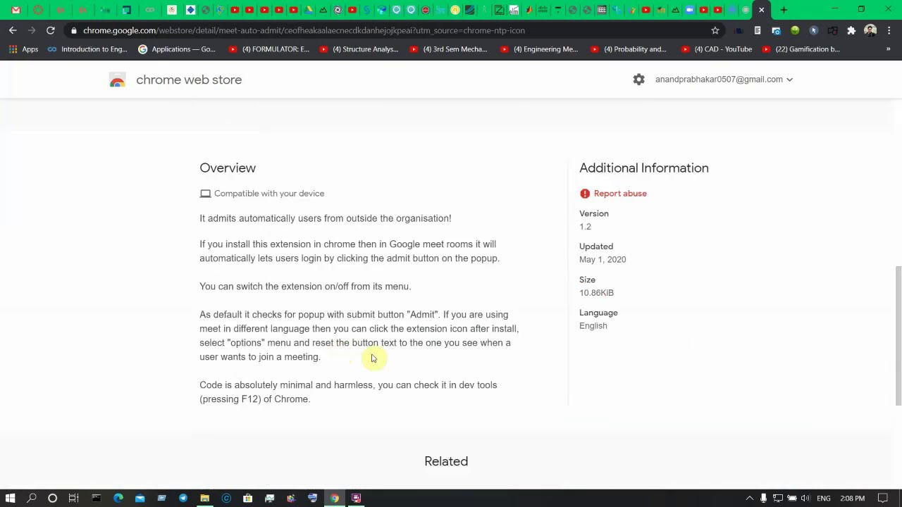Switch to Chrome in the taskbar
The image size is (902, 507).
coord(334,498)
